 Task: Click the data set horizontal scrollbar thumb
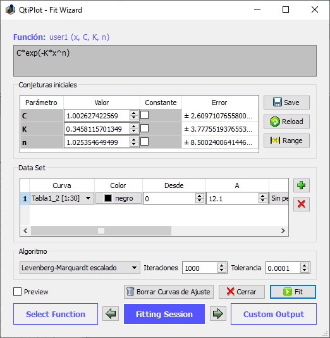pyautogui.click(x=101, y=230)
